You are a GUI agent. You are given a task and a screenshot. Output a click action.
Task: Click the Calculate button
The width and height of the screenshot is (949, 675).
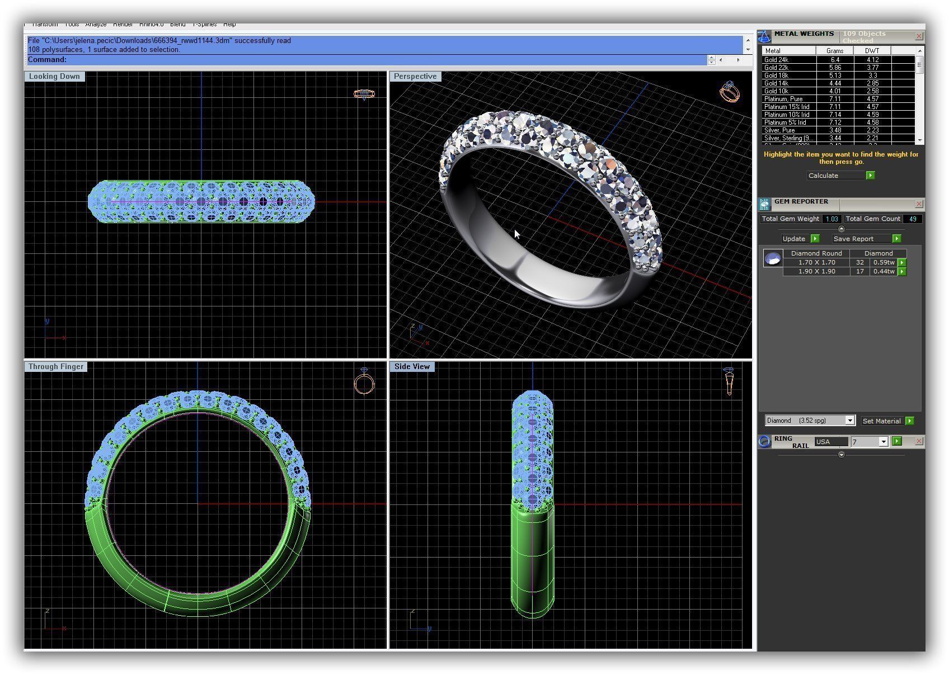pos(837,176)
